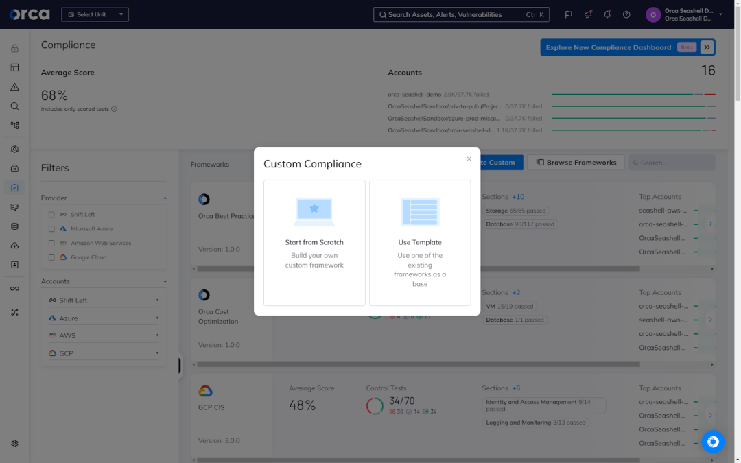Open the crossed-arrows automation sidebar icon
The width and height of the screenshot is (741, 463).
(14, 312)
